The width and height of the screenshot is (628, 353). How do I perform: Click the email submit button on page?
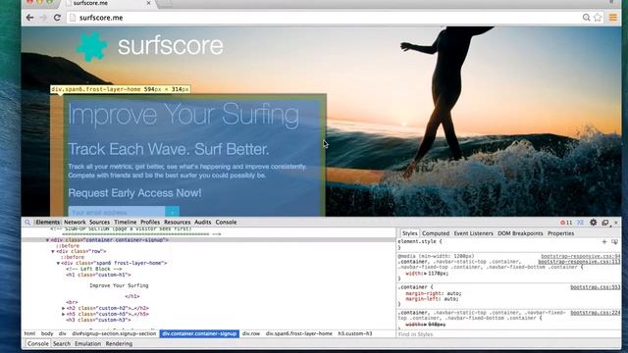(173, 212)
